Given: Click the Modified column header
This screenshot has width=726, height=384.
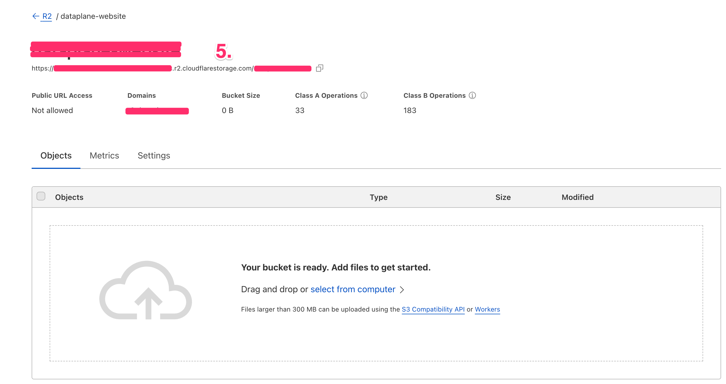Looking at the screenshot, I should coord(577,197).
